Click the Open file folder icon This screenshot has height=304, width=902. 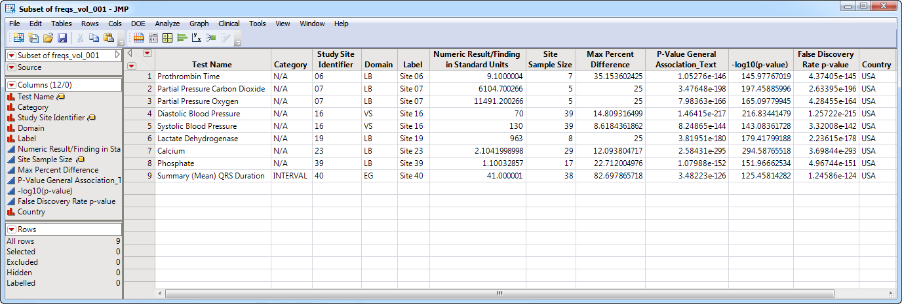coord(48,39)
